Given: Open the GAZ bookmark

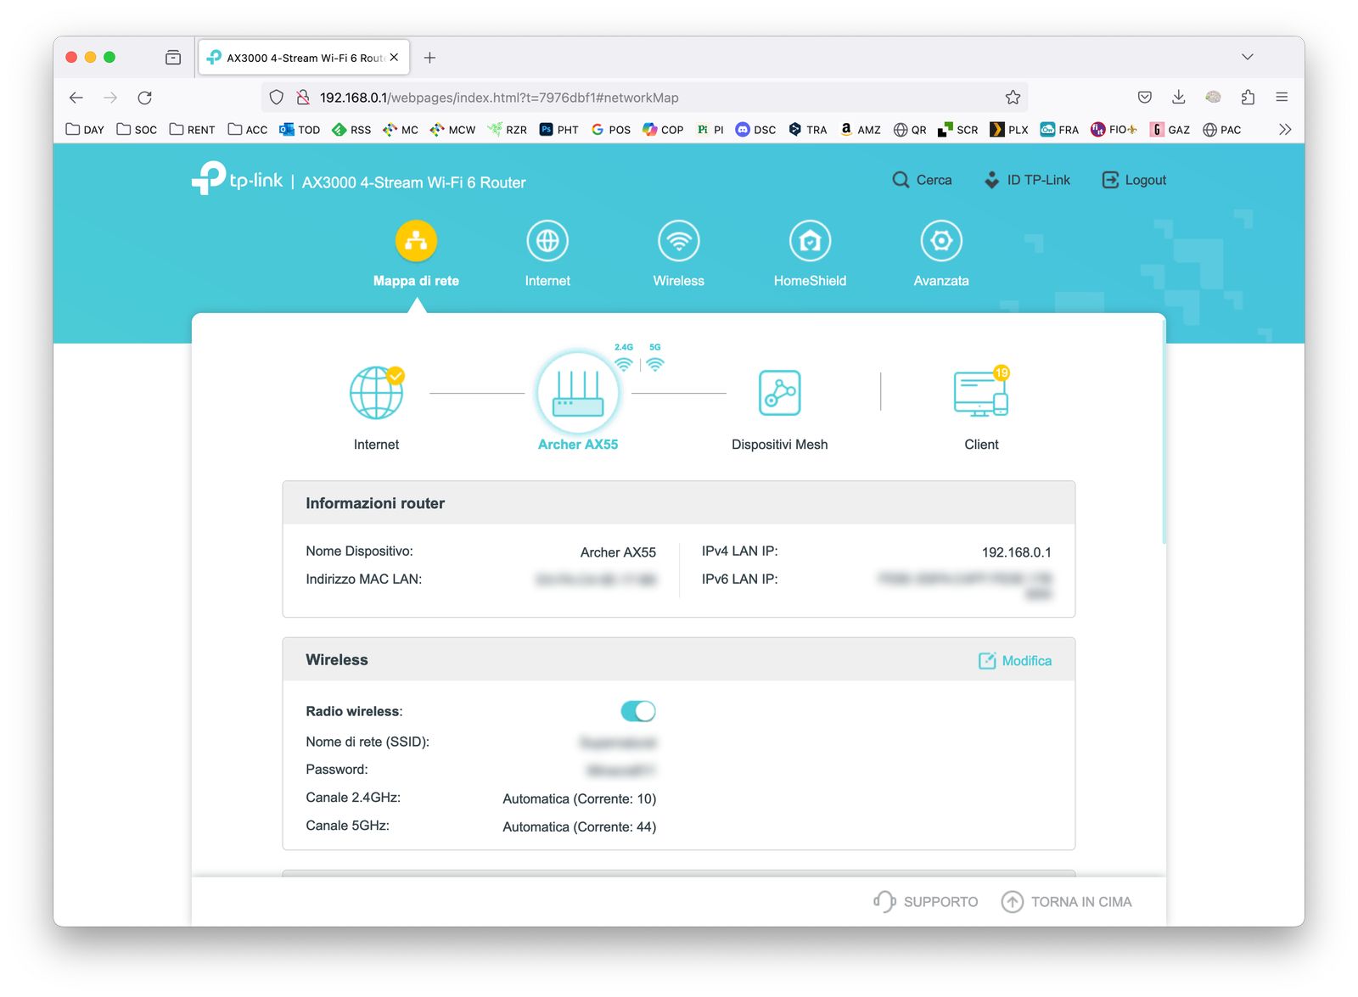Looking at the screenshot, I should (1170, 130).
